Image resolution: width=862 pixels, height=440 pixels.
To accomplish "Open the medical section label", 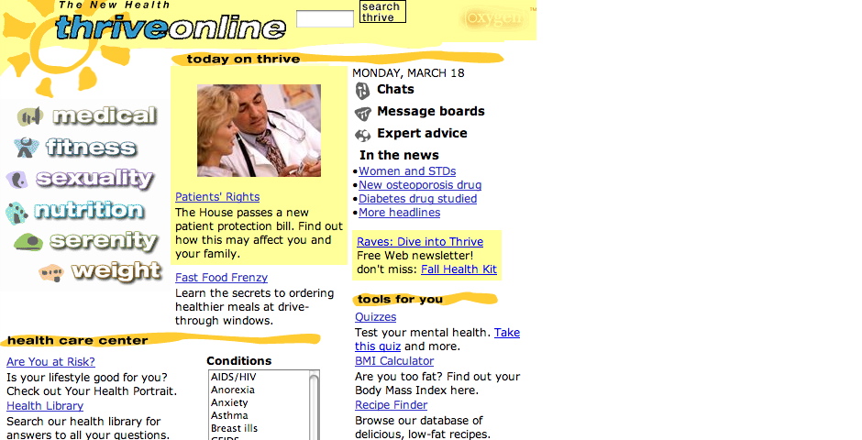I will [x=105, y=115].
